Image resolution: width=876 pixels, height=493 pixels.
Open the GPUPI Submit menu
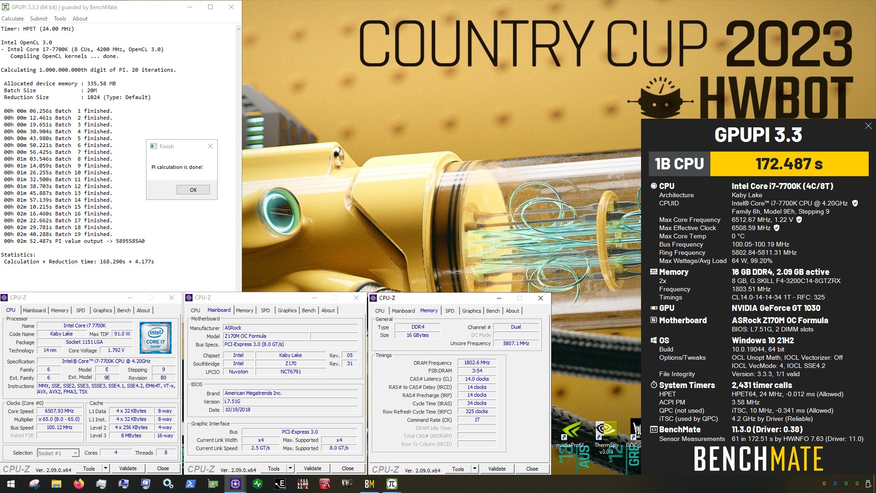coord(39,19)
